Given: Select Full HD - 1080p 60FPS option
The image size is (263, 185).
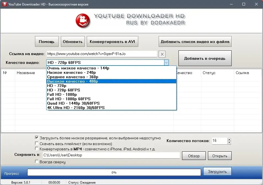Looking at the screenshot, I should pyautogui.click(x=69, y=99).
